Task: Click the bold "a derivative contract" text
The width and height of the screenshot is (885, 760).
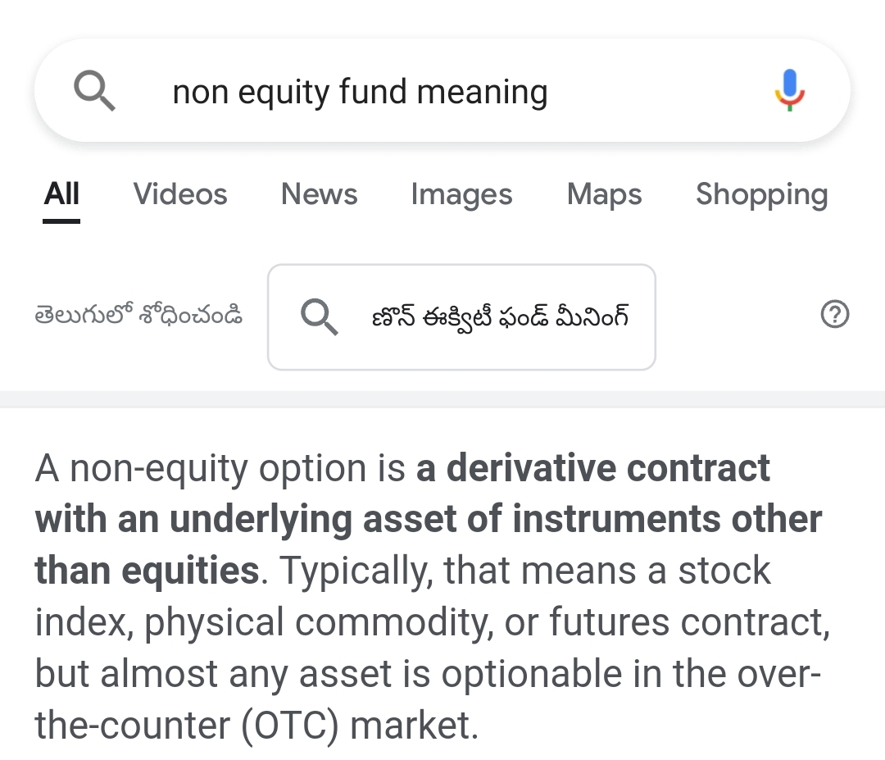Action: click(593, 468)
